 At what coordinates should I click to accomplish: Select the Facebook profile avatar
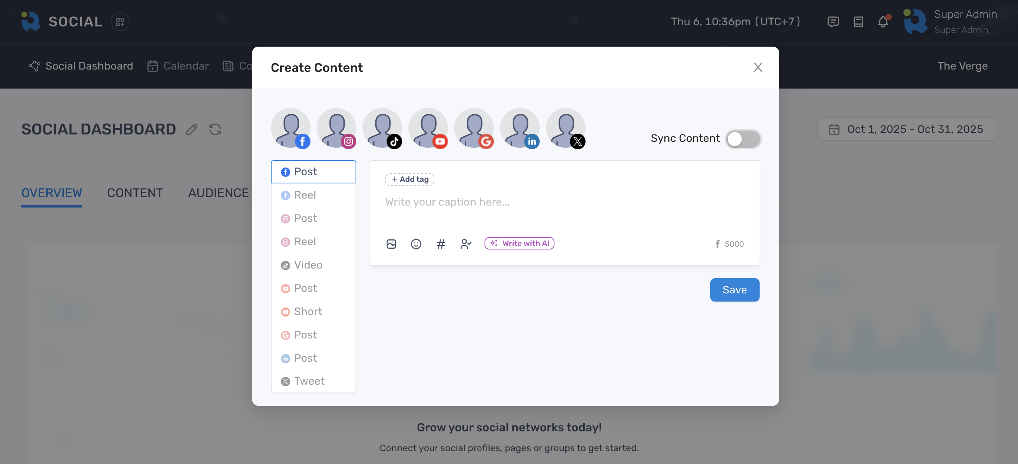(x=291, y=129)
